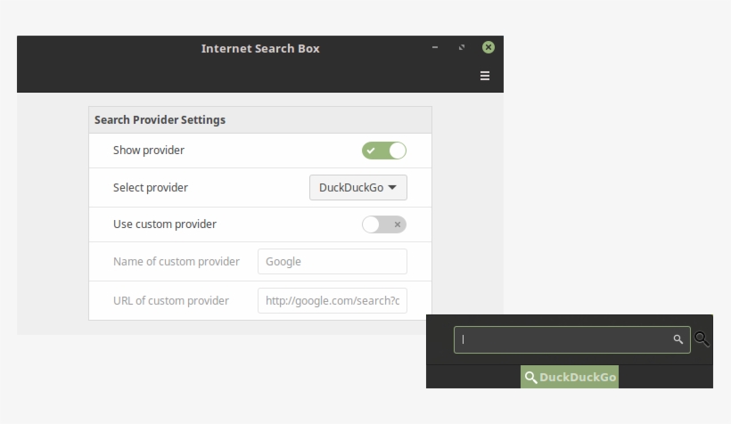Close the Internet Search Box window

pos(489,47)
